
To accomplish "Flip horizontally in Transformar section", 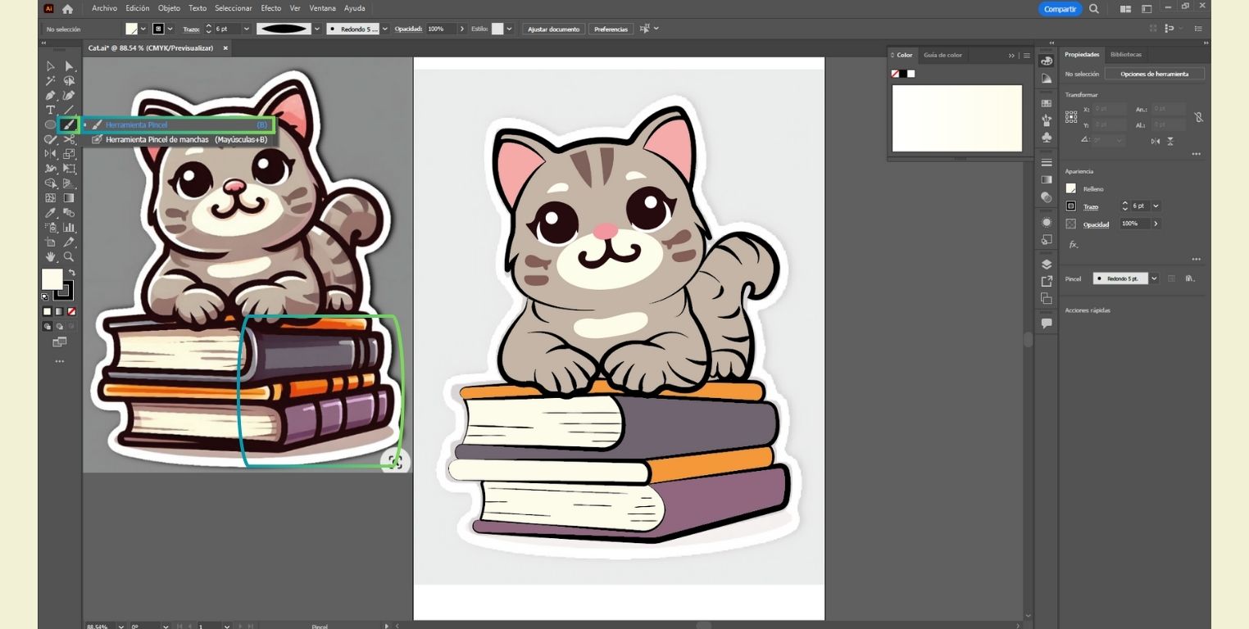I will 1156,141.
